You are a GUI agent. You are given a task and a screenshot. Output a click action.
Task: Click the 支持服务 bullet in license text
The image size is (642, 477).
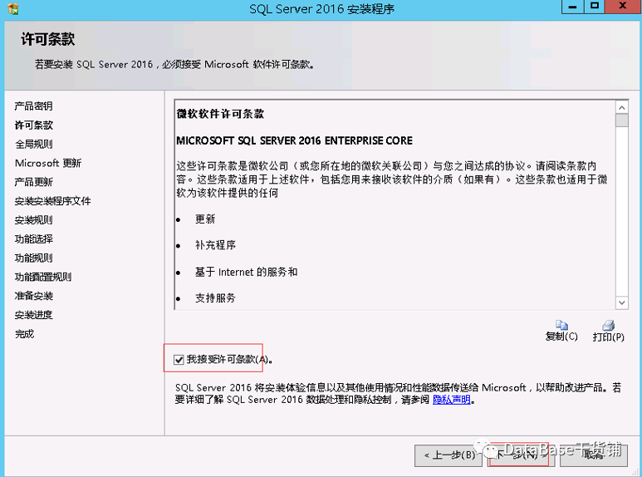(x=215, y=298)
